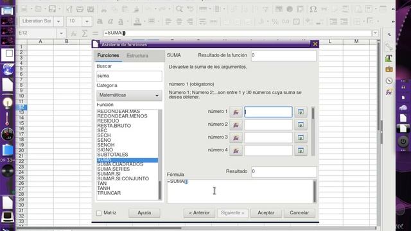The image size is (411, 231).
Task: Expand the formula bar input line
Action: [x=375, y=33]
